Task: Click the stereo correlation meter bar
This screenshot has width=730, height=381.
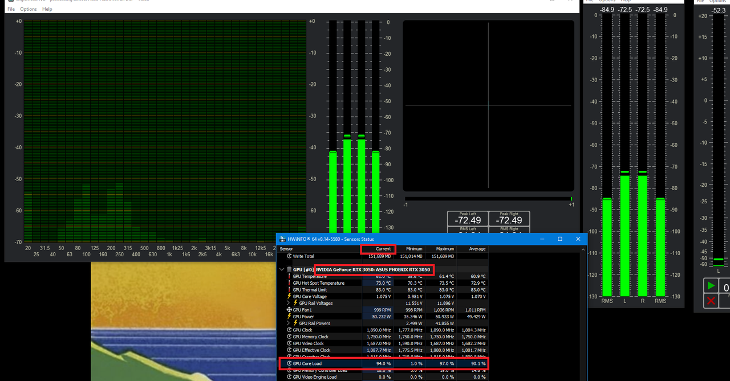Action: (x=488, y=199)
